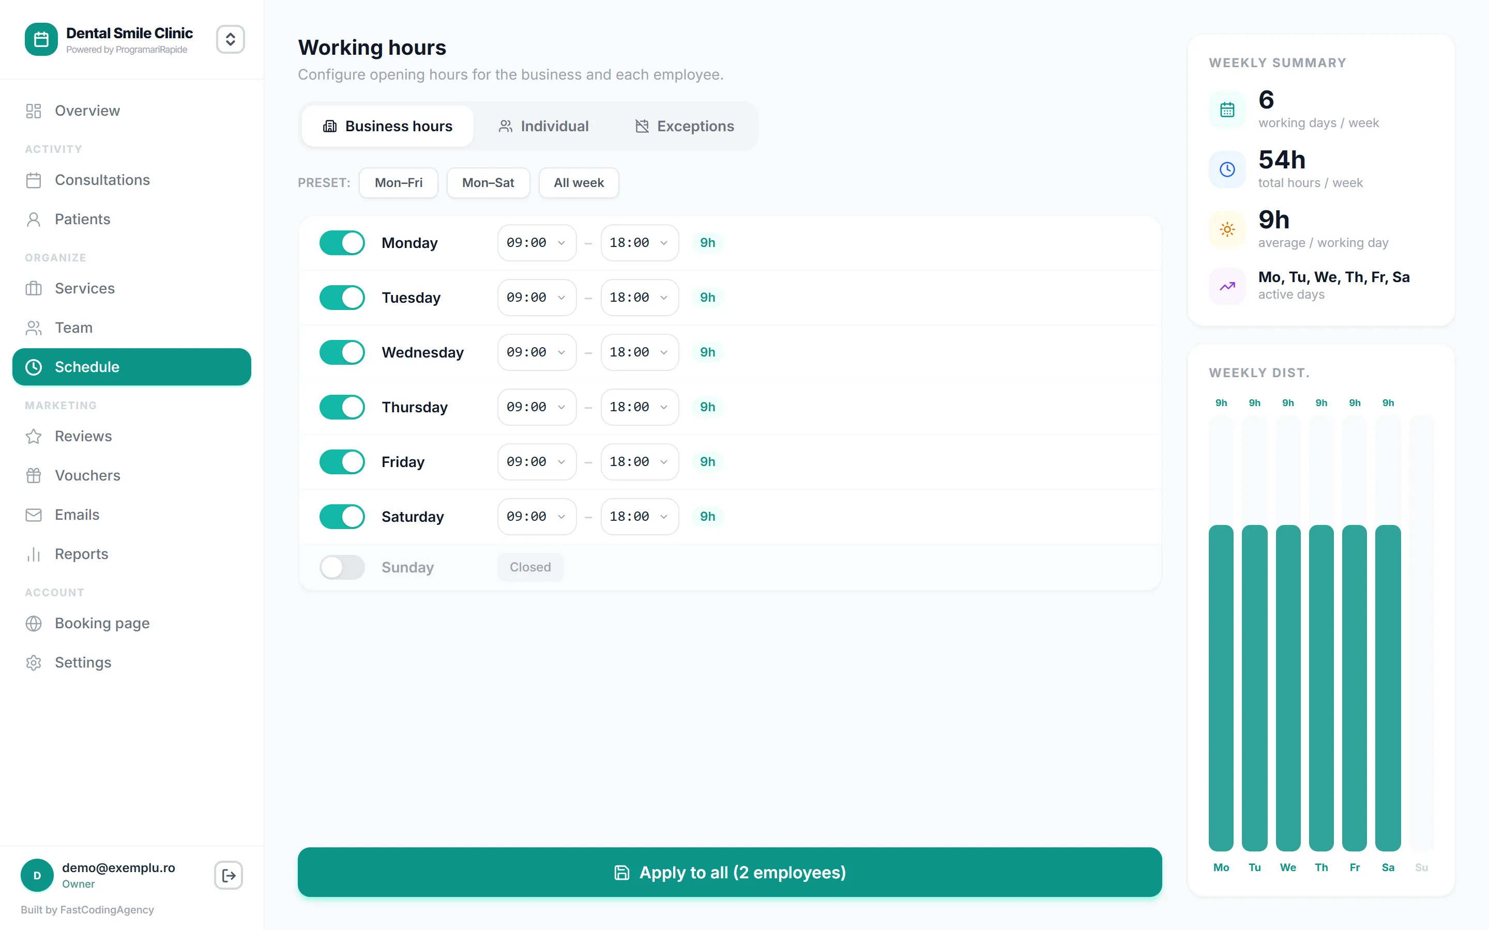This screenshot has height=930, width=1489.
Task: Click the Vouchers gift icon
Action: [33, 475]
